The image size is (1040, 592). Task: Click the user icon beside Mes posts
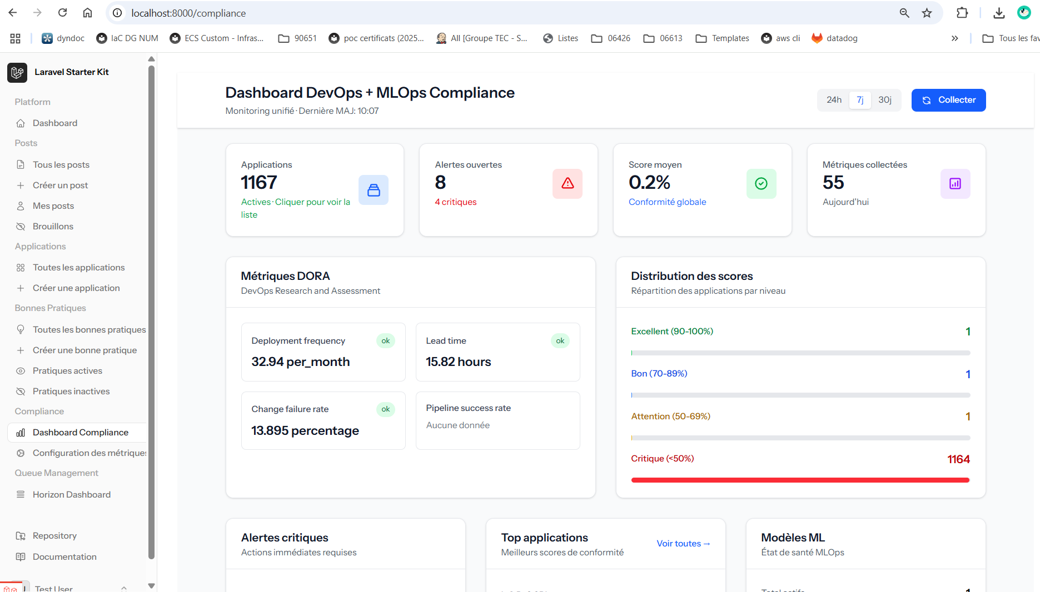21,206
